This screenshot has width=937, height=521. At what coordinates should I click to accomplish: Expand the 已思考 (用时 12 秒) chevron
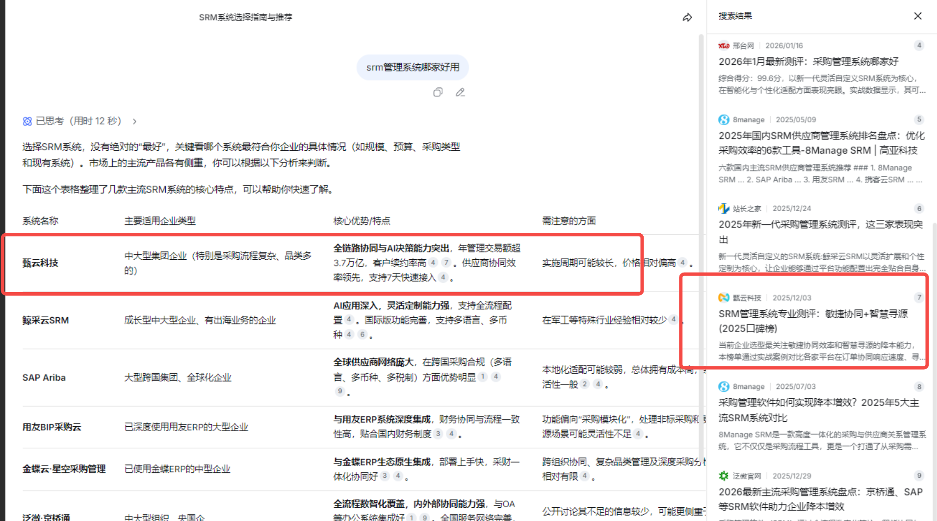[x=134, y=121]
